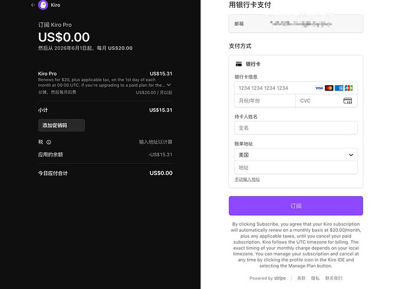Click 添加促销码 button
Image resolution: width=415 pixels, height=289 pixels.
(61, 125)
